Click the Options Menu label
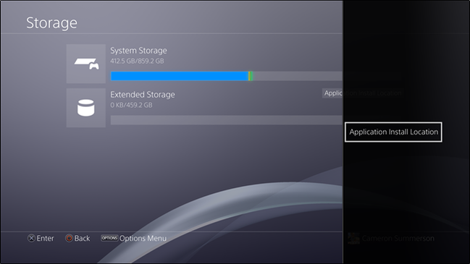The width and height of the screenshot is (470, 264). coord(143,239)
